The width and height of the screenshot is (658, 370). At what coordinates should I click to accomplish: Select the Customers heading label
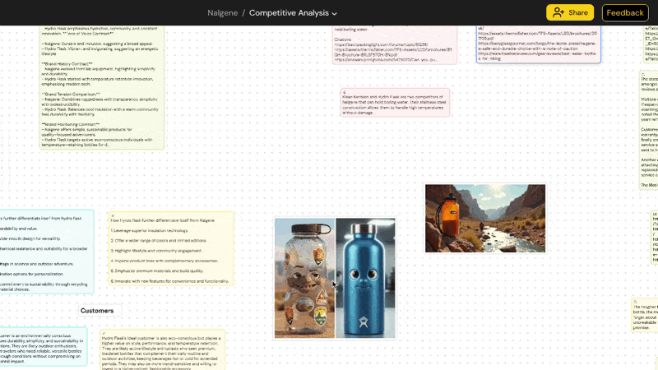[x=97, y=311]
